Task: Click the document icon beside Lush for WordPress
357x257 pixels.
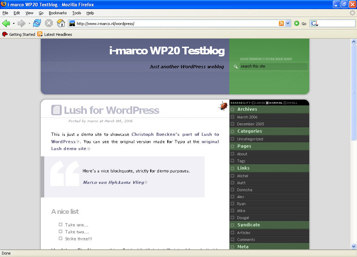Action: (56, 110)
